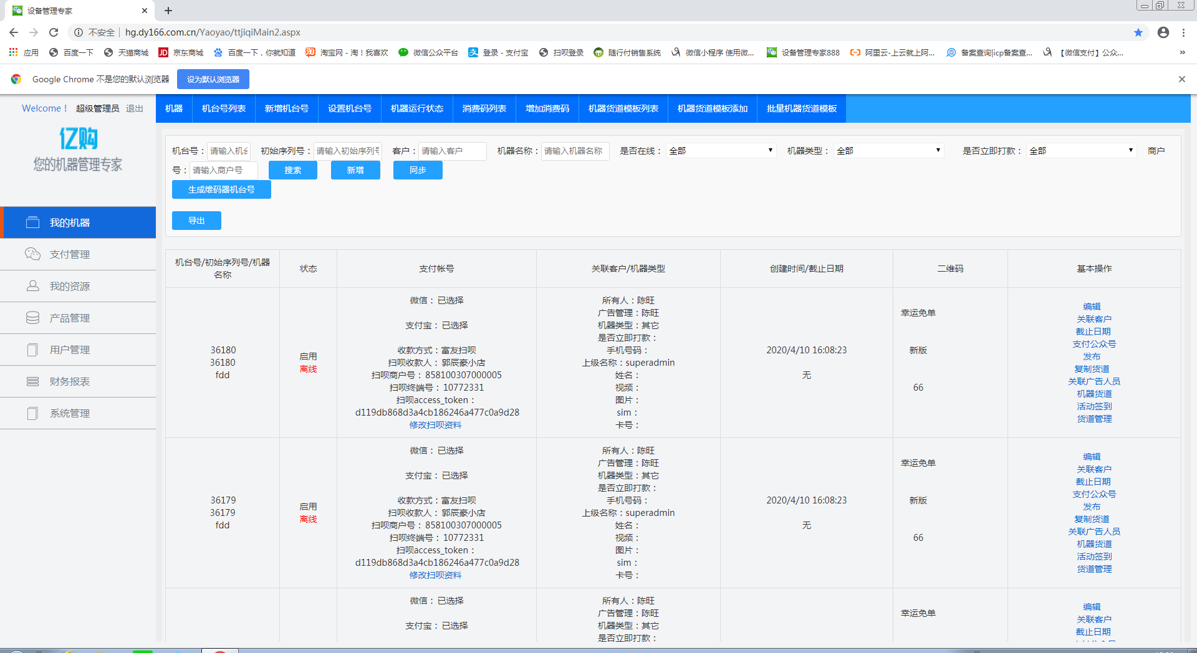The image size is (1197, 653).
Task: Click the 产品管理 database icon
Action: pos(32,318)
